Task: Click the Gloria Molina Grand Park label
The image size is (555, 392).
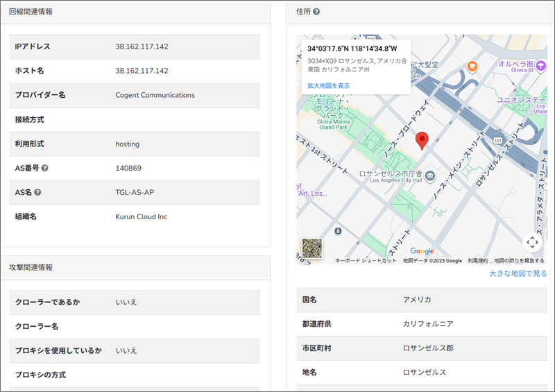Action: point(333,124)
